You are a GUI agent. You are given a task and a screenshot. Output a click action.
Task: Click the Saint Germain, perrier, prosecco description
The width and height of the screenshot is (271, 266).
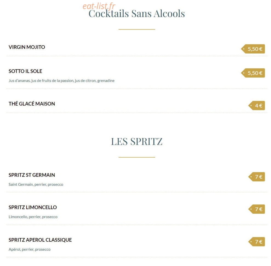click(x=36, y=184)
